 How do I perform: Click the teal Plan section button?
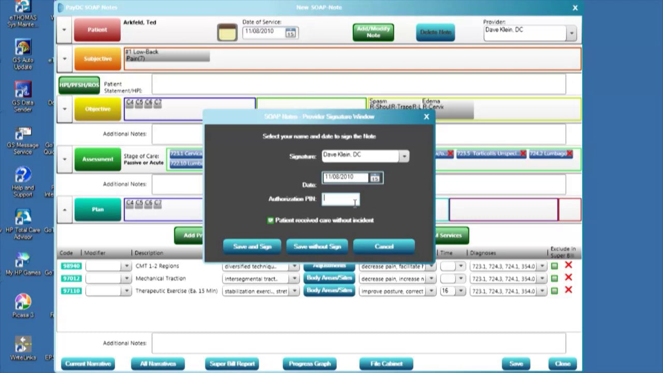click(97, 209)
